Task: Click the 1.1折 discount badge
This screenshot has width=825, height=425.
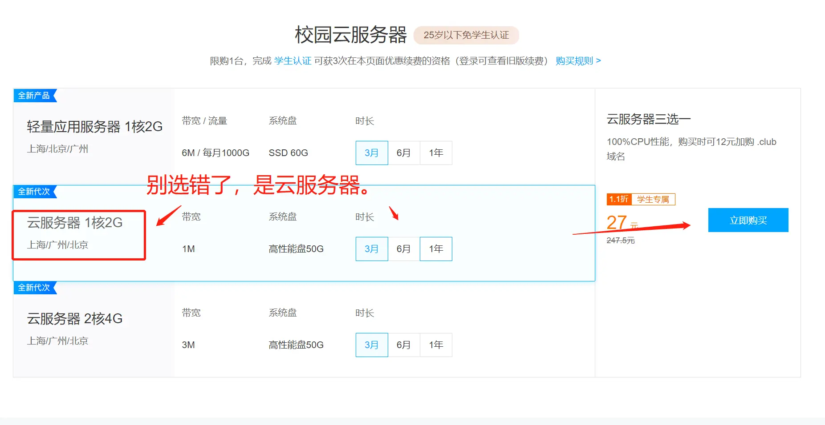Action: pos(619,199)
